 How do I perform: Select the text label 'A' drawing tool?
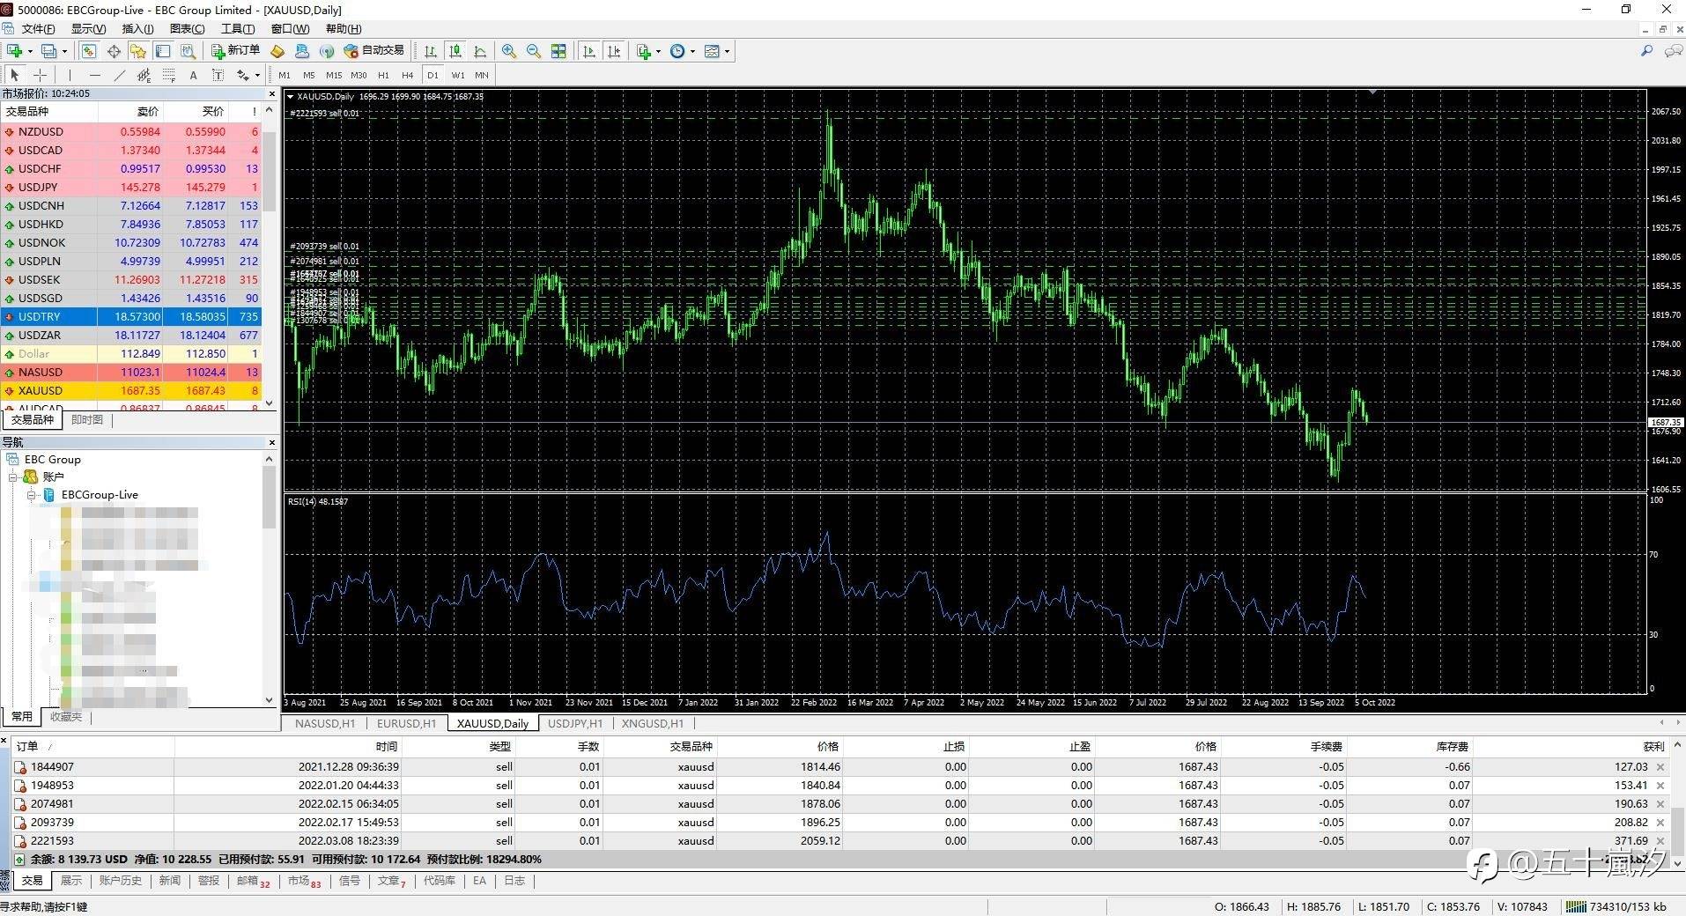coord(194,76)
